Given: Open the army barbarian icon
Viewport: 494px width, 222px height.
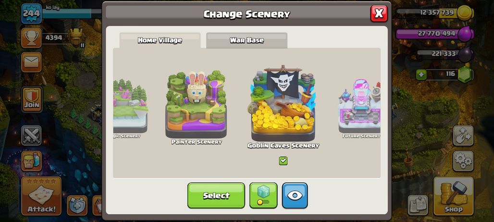Looking at the screenshot, I should pyautogui.click(x=32, y=161).
